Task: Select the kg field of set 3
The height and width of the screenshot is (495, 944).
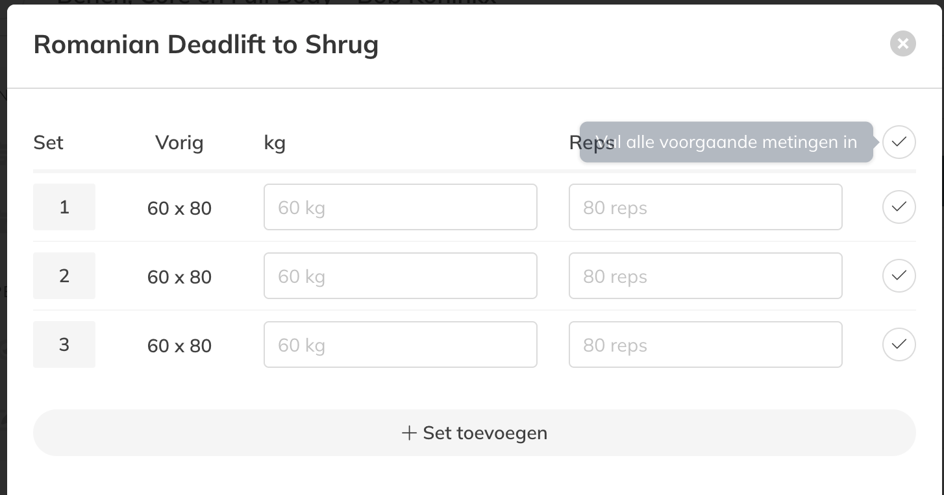Action: [400, 344]
